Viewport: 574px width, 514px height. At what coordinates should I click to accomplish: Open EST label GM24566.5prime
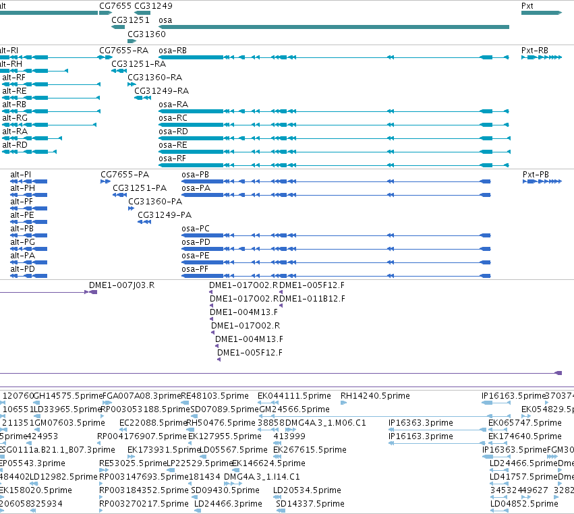point(294,409)
